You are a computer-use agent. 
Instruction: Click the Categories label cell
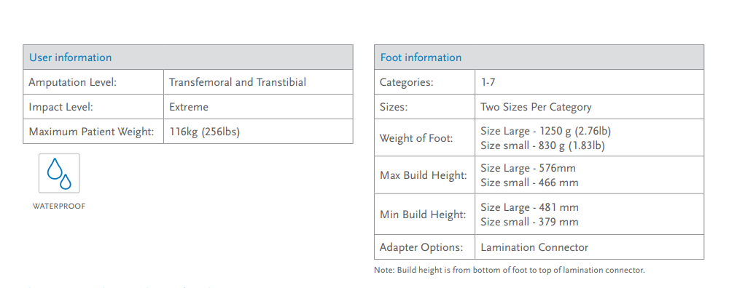point(424,82)
